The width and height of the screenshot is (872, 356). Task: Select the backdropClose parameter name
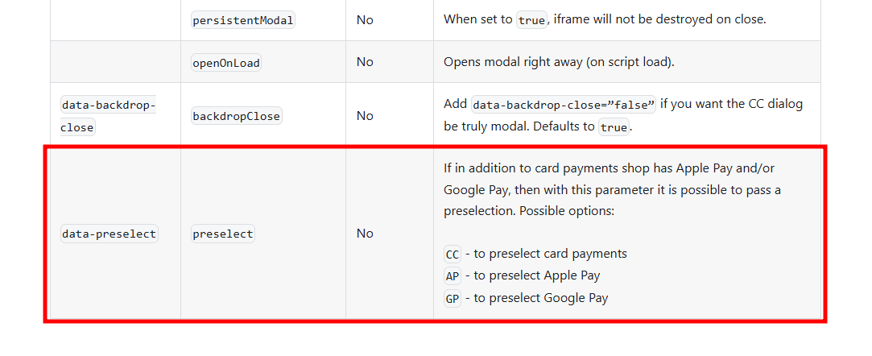237,116
